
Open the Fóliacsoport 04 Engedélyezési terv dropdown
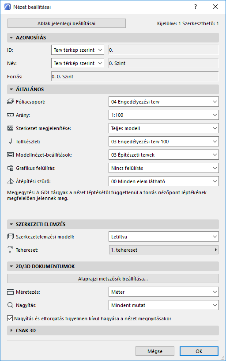(163, 102)
